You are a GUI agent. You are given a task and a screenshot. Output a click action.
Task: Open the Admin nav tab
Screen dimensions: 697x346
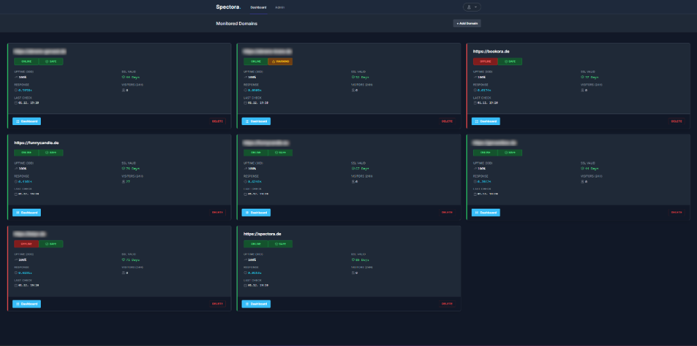pyautogui.click(x=280, y=7)
